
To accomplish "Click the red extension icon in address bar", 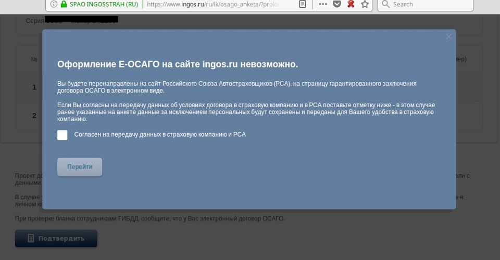I will pyautogui.click(x=351, y=4).
